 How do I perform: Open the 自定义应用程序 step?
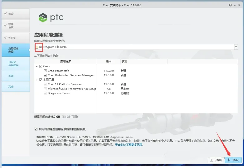coord(16,64)
